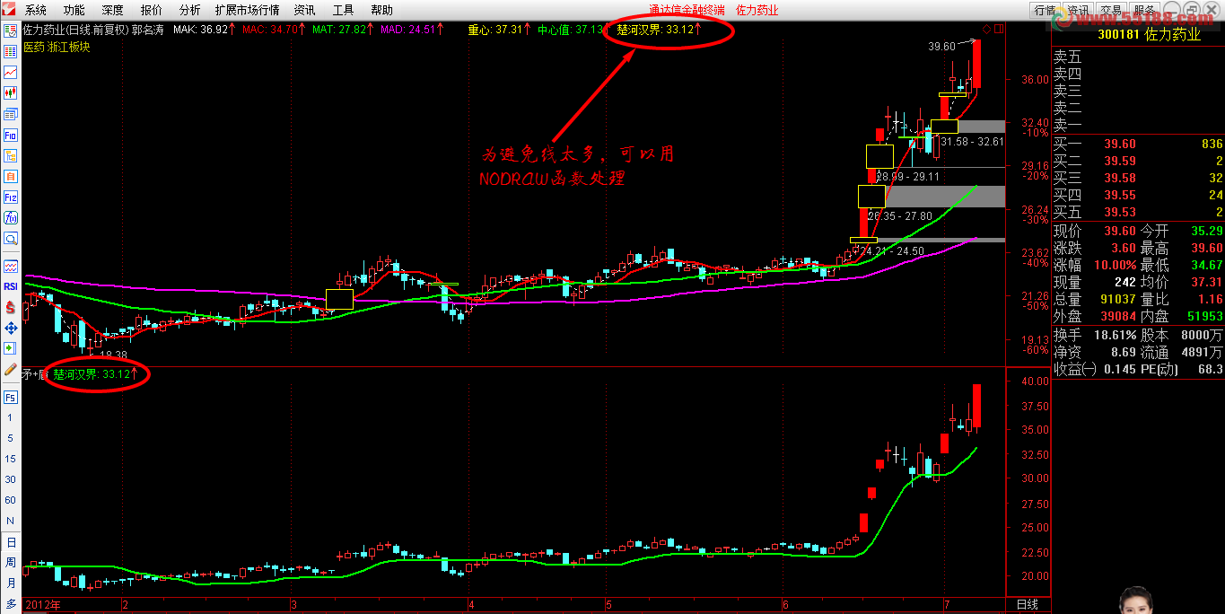
Task: Click the FS time-share chart icon
Action: tap(11, 397)
